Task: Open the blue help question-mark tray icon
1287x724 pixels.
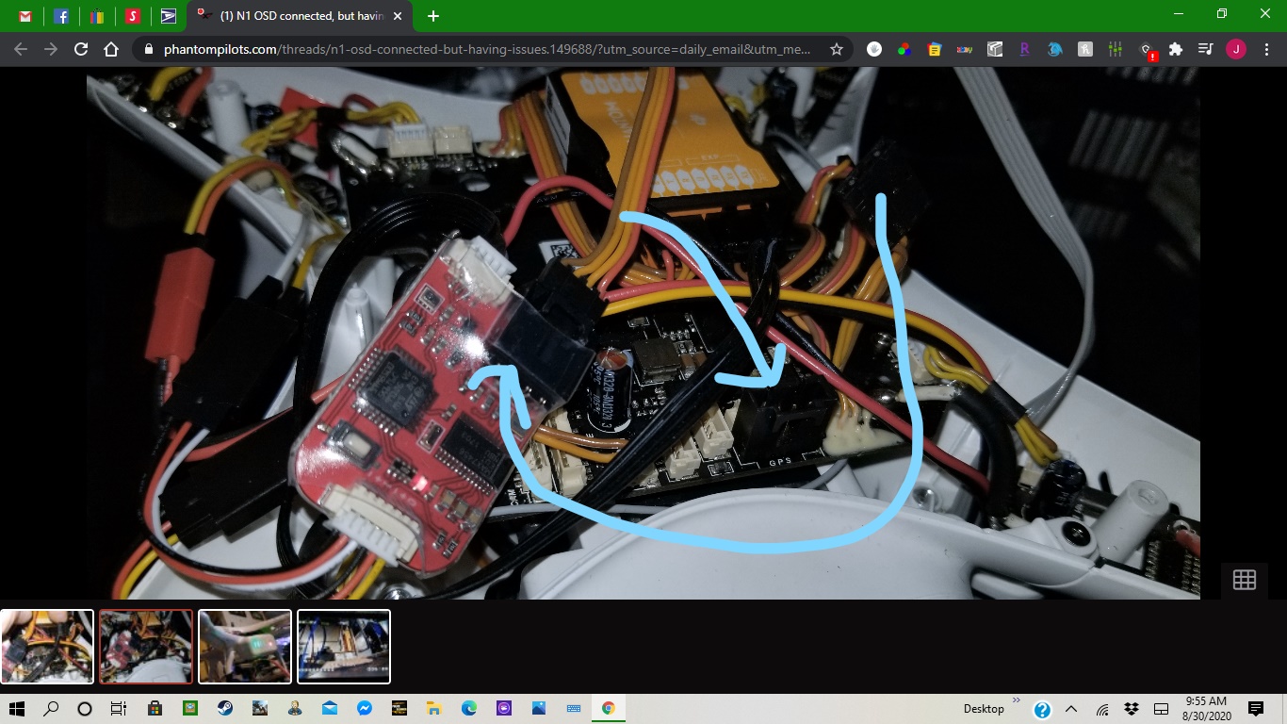Action: point(1042,709)
